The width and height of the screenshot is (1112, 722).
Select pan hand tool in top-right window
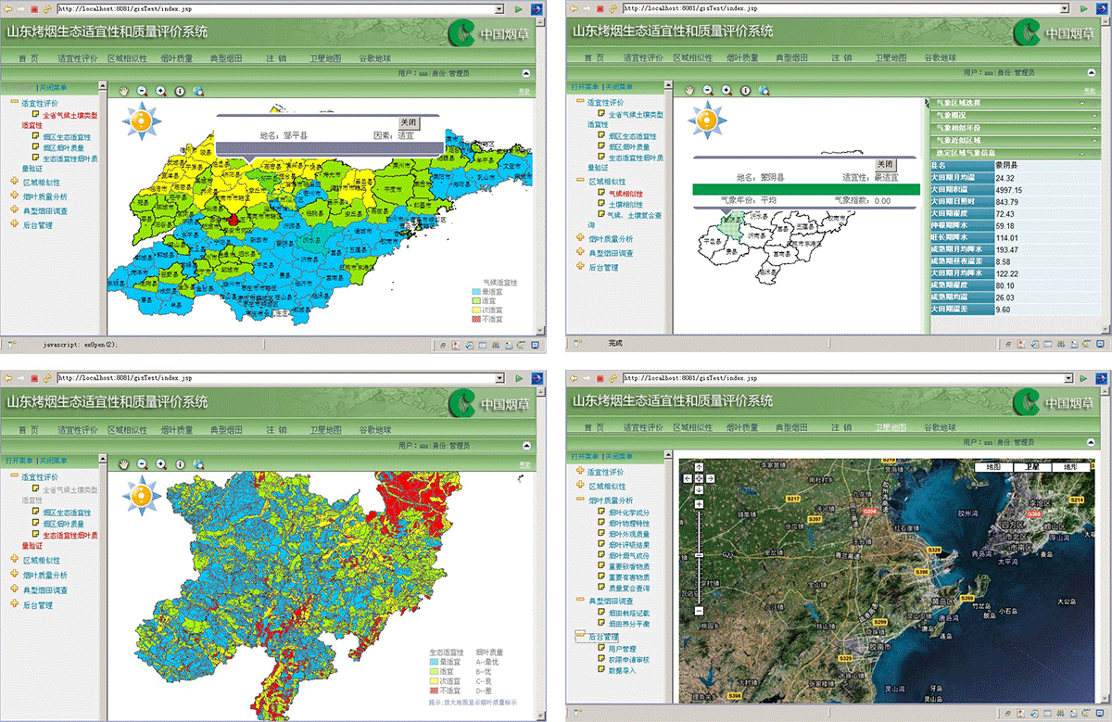coord(689,90)
